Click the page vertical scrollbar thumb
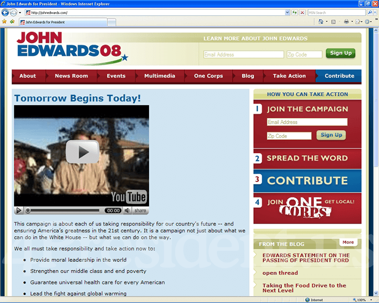379x303 pixels. tap(376, 99)
